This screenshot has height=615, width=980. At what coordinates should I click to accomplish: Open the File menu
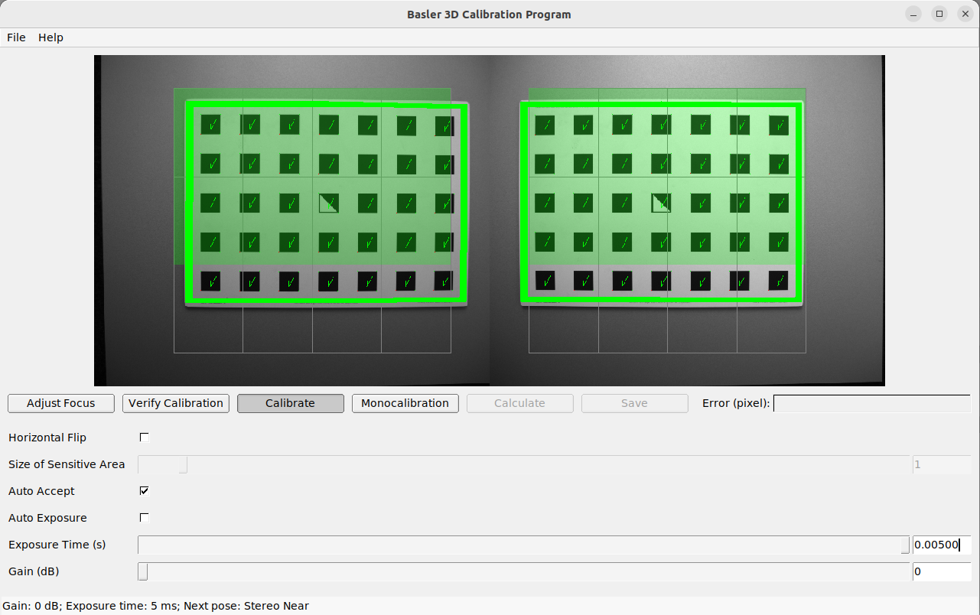click(16, 37)
